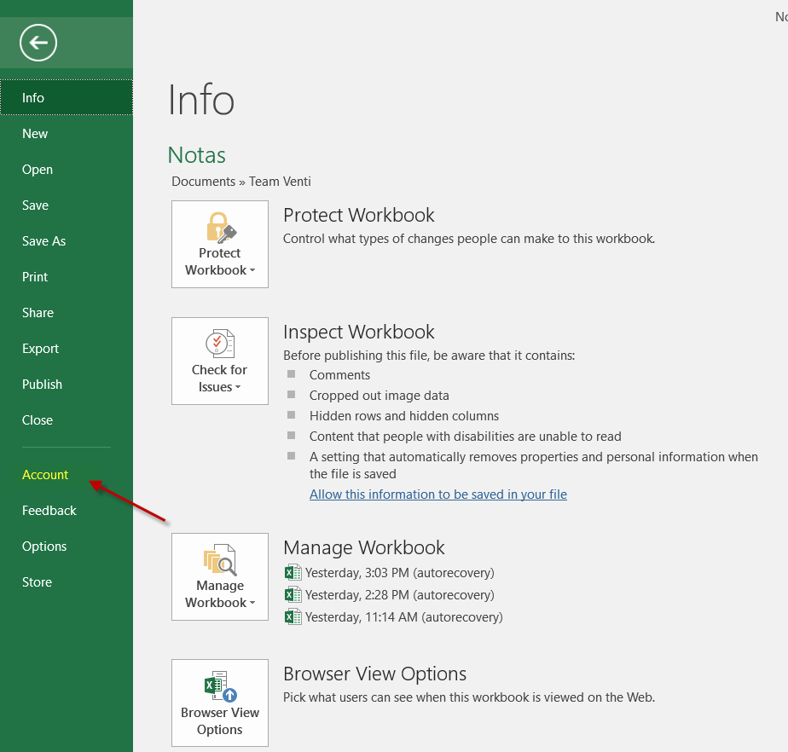Select the Info menu item
Screen dimensions: 788x752
[x=67, y=97]
